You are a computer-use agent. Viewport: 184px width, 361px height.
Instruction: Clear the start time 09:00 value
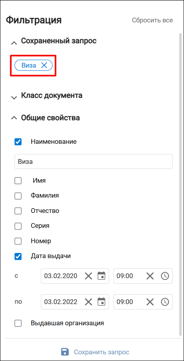tap(150, 276)
